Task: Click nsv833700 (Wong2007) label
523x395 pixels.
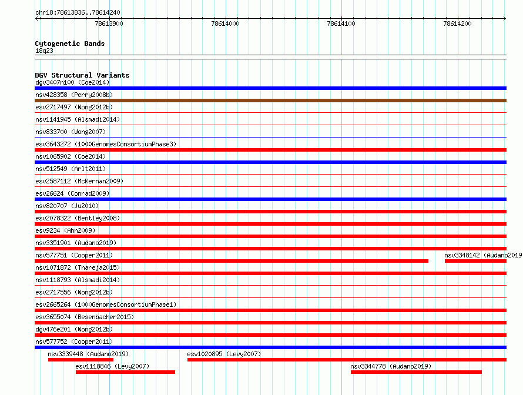Action: [71, 132]
